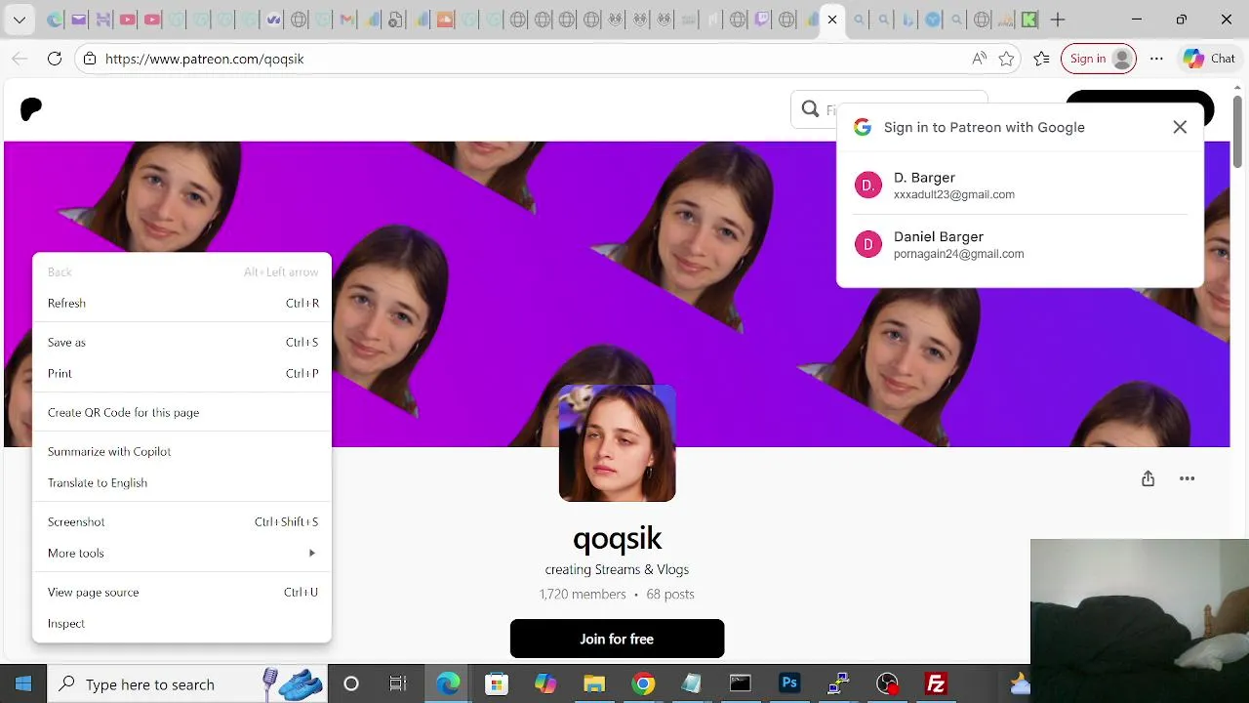Open Photoshop from the taskbar
1249x703 pixels.
(789, 683)
